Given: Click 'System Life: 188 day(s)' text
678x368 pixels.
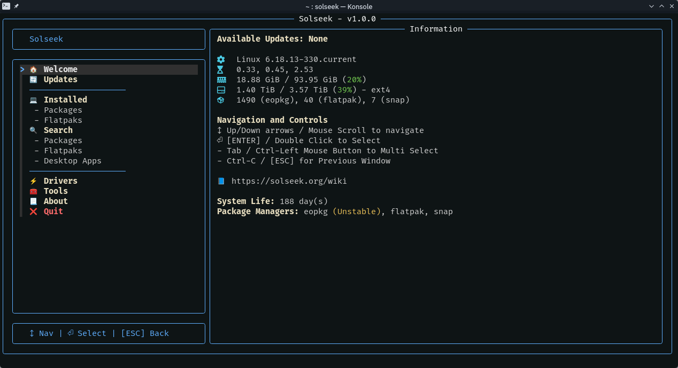Looking at the screenshot, I should tap(272, 201).
